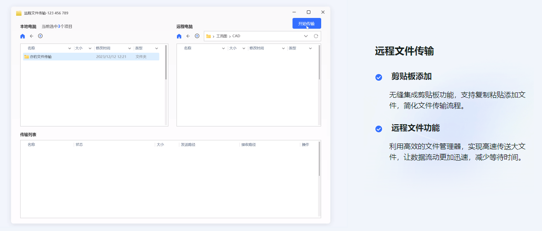Click the remote panel add (plus) icon
The height and width of the screenshot is (231, 542).
click(x=197, y=36)
